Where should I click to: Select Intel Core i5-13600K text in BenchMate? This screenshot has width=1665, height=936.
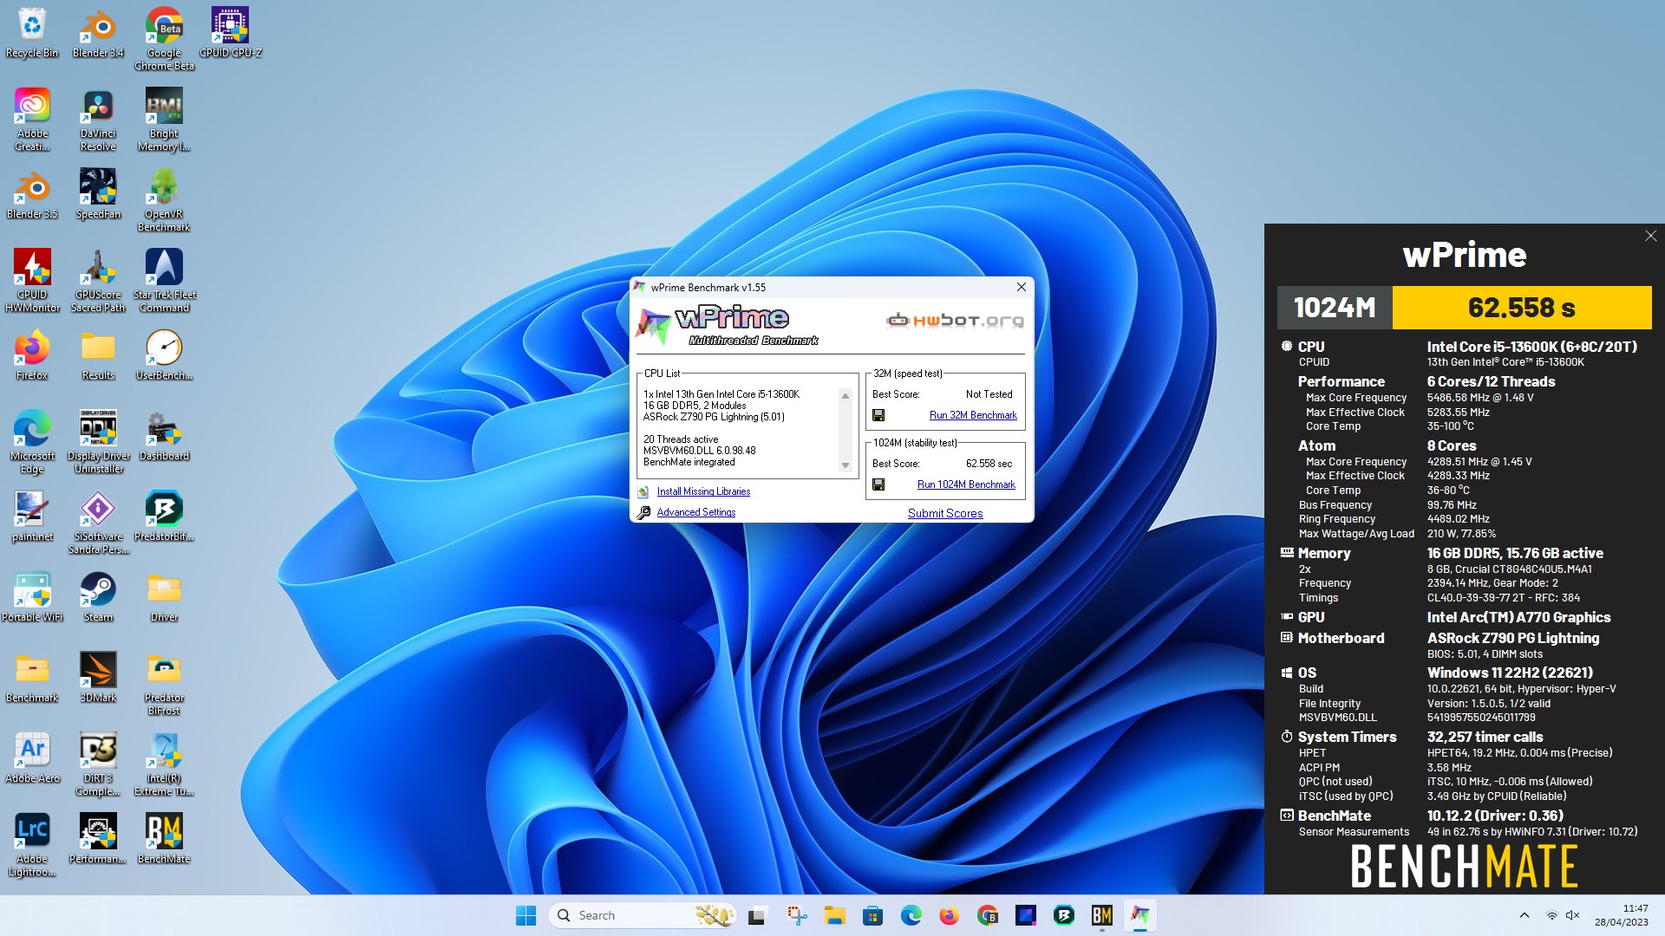(1532, 347)
